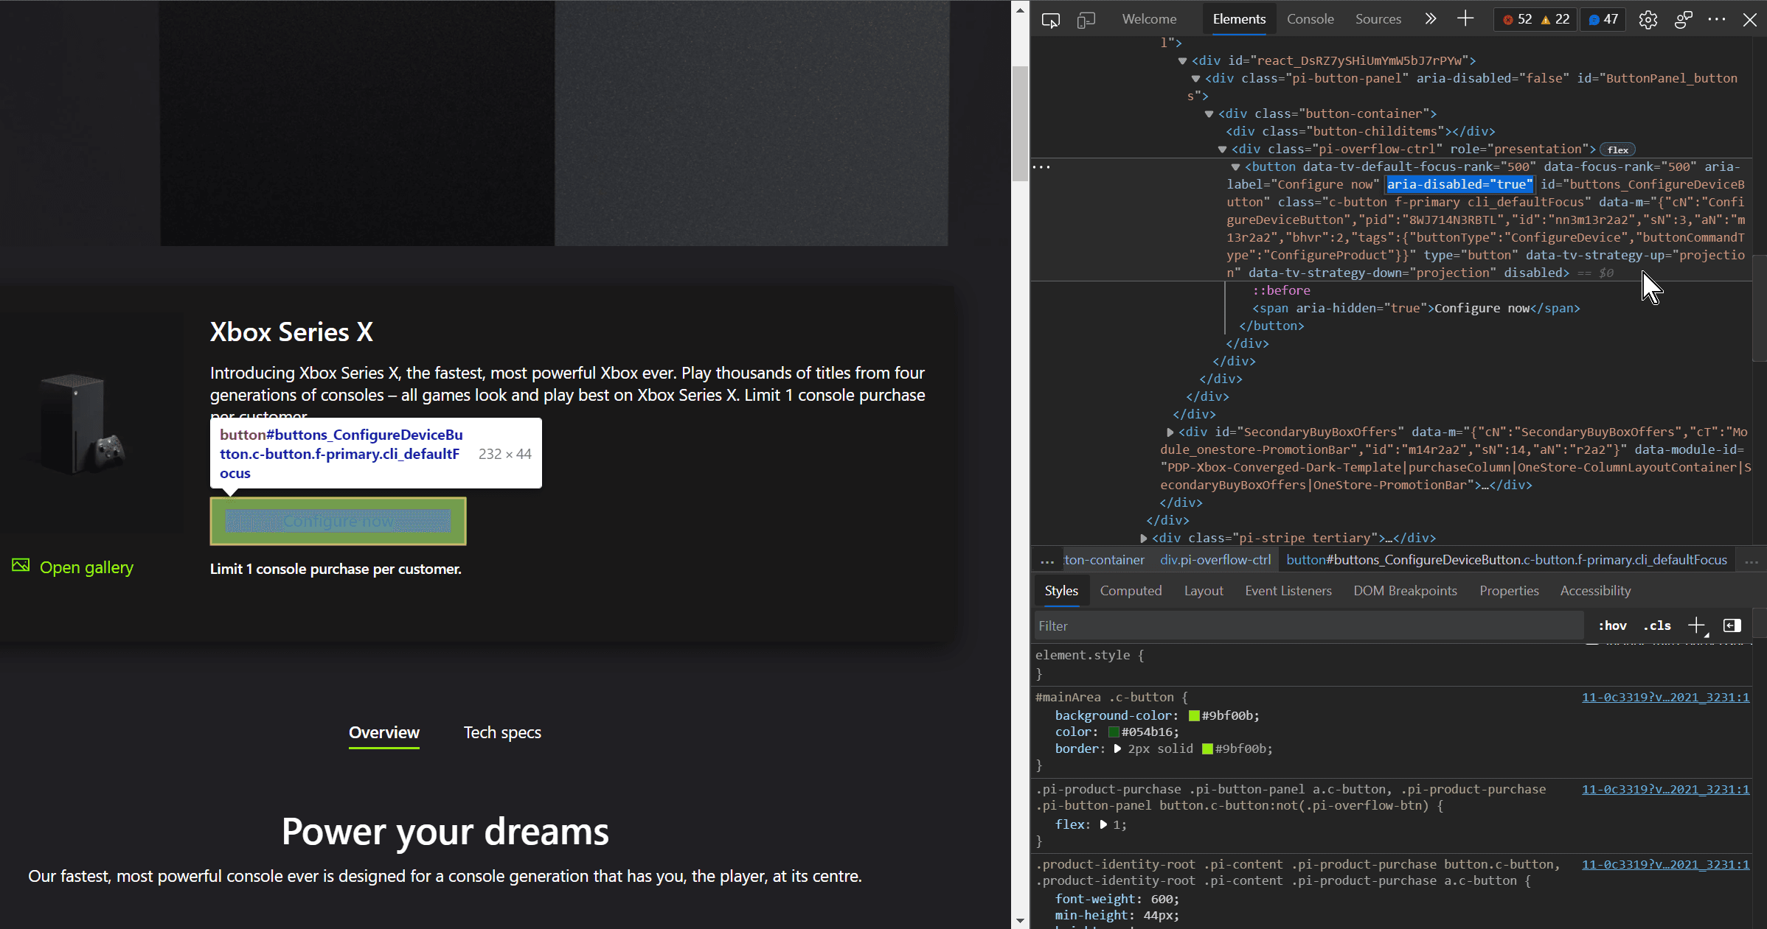This screenshot has height=929, width=1767.
Task: Open stylesheet link for #mainArea .c-button rule
Action: point(1665,697)
